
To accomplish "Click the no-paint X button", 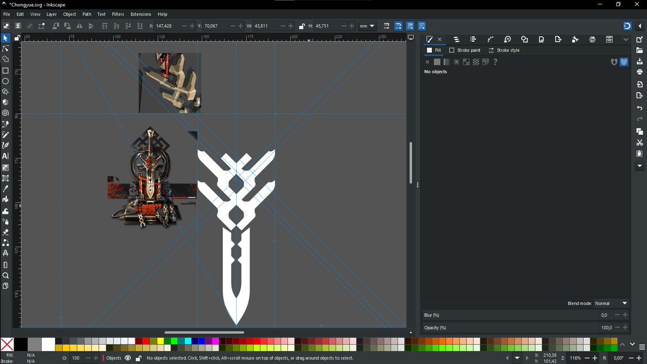I will pos(428,62).
